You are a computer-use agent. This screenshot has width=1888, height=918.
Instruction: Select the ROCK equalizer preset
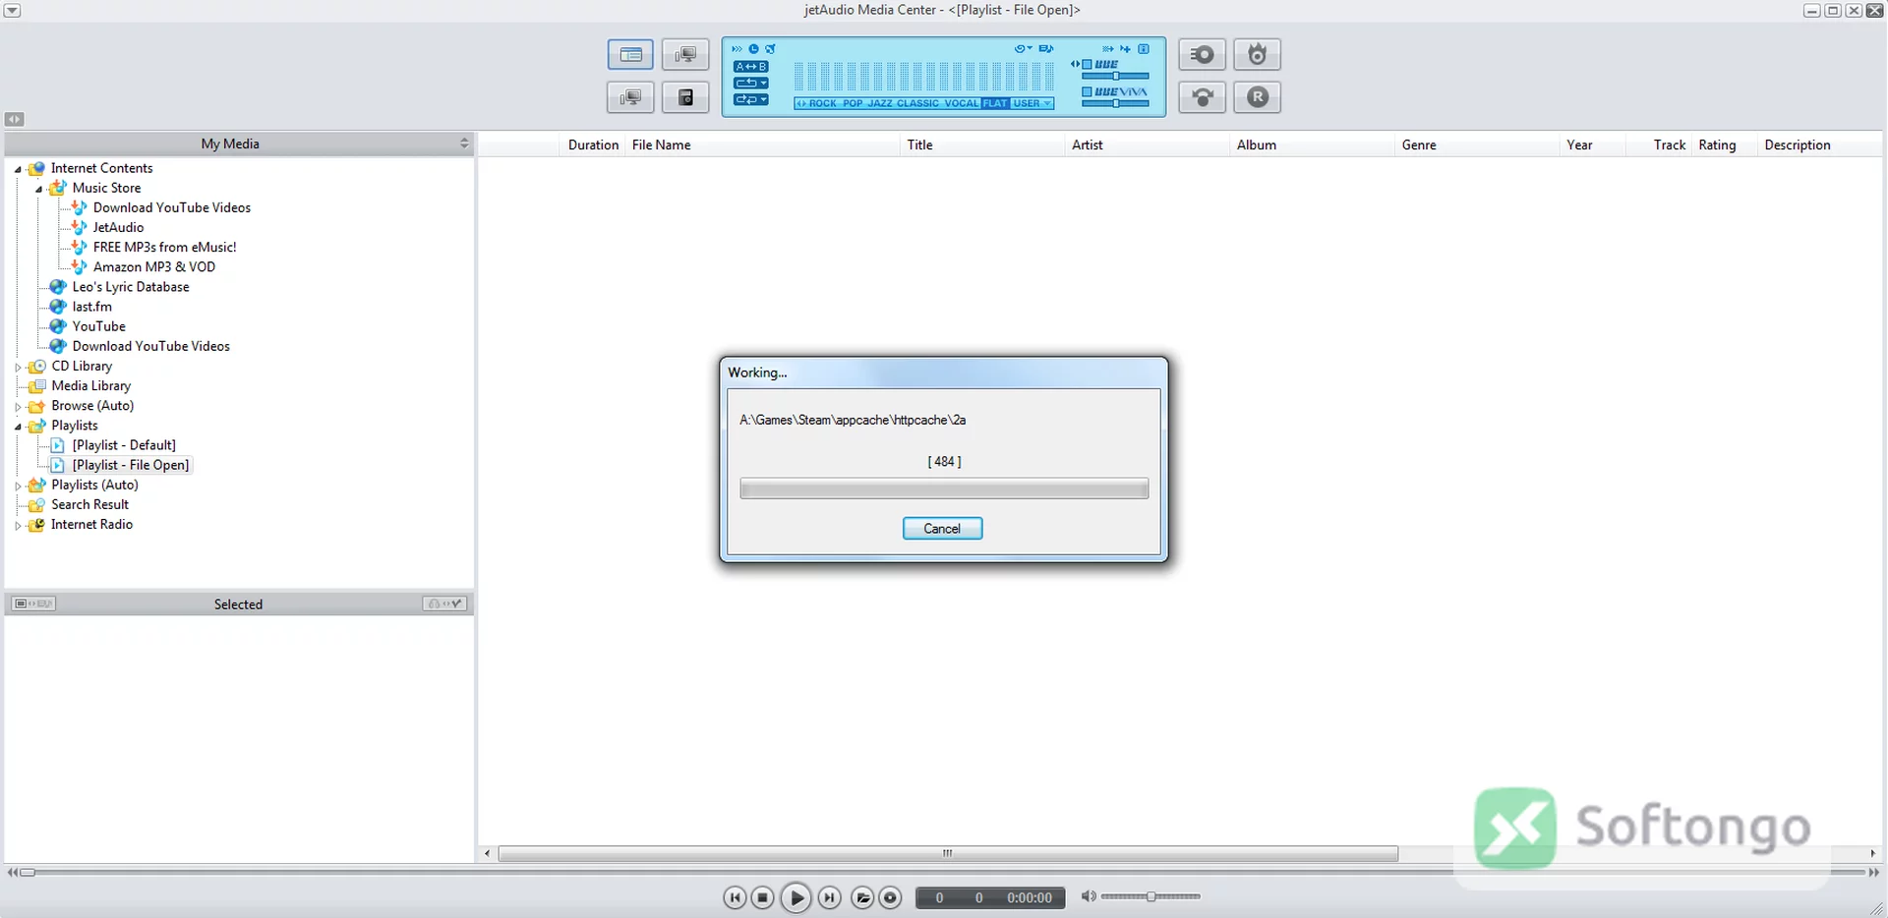point(822,103)
